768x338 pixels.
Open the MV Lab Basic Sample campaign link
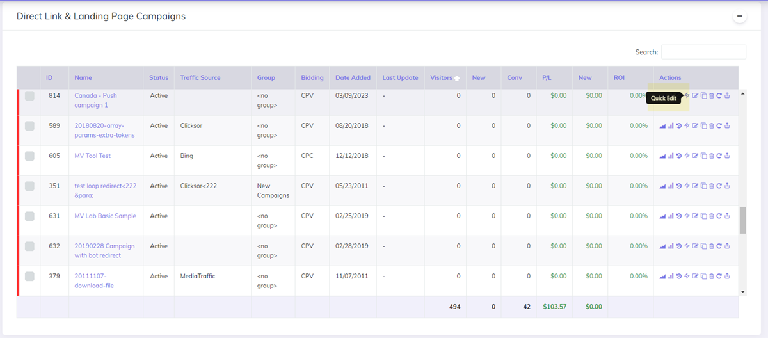(x=105, y=216)
